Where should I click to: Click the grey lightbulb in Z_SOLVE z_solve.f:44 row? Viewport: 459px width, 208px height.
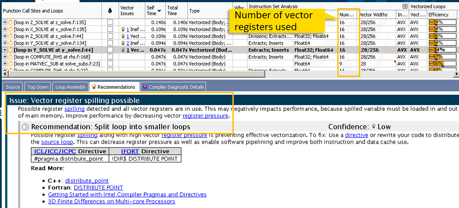point(123,36)
